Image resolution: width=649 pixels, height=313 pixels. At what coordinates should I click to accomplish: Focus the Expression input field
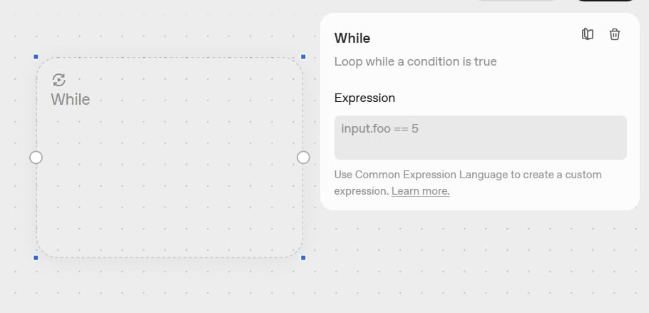pos(480,138)
